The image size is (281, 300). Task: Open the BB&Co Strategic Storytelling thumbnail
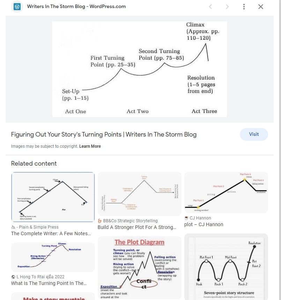pos(139,194)
